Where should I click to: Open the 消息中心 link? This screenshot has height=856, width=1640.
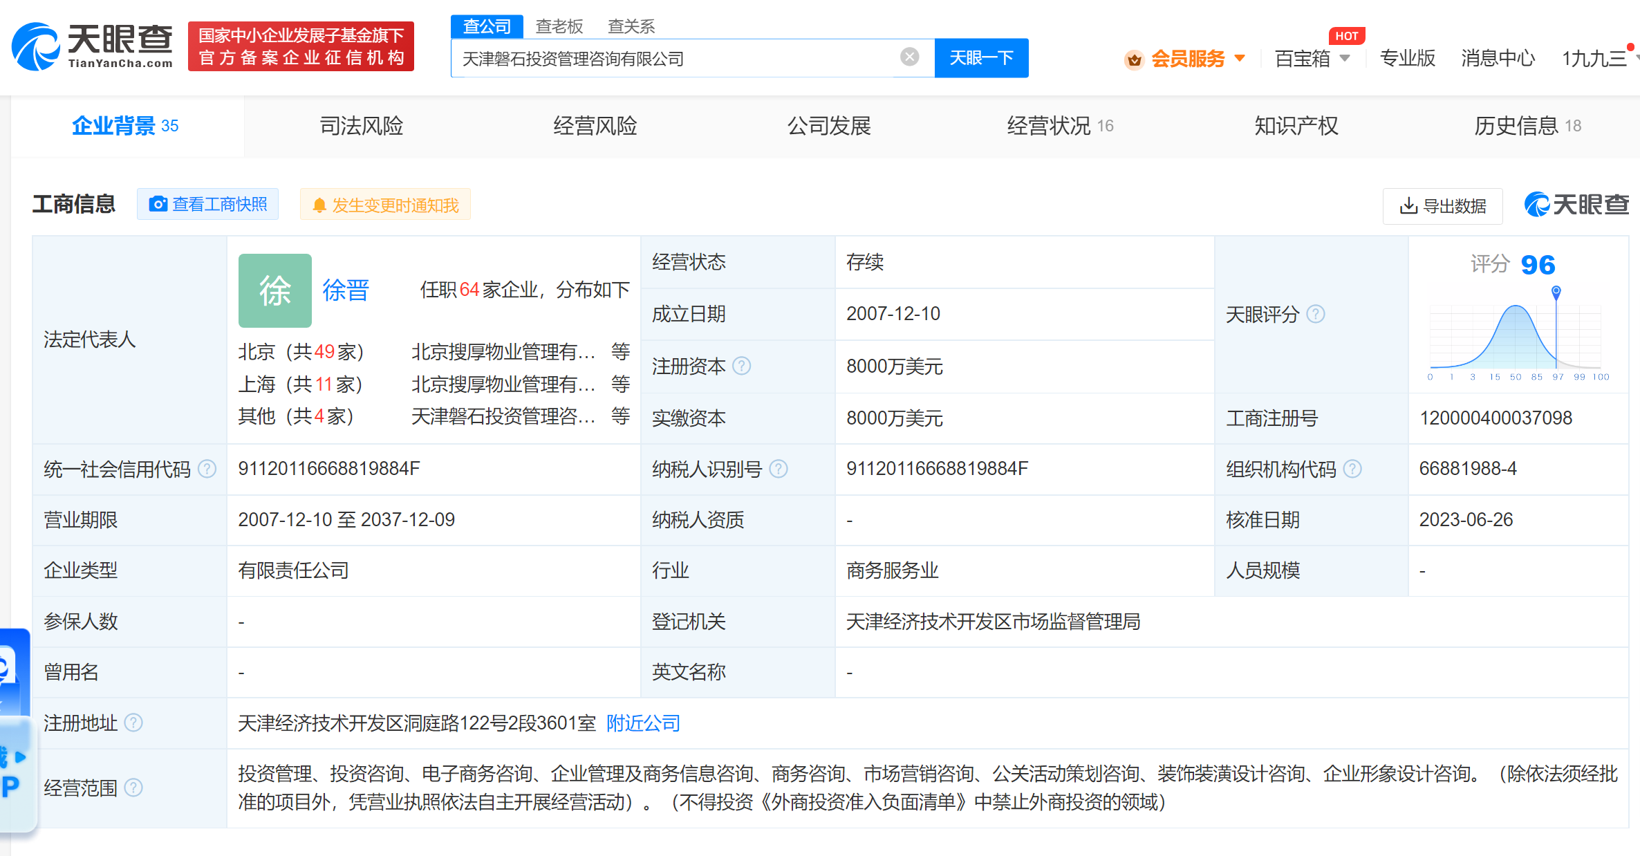(x=1498, y=59)
